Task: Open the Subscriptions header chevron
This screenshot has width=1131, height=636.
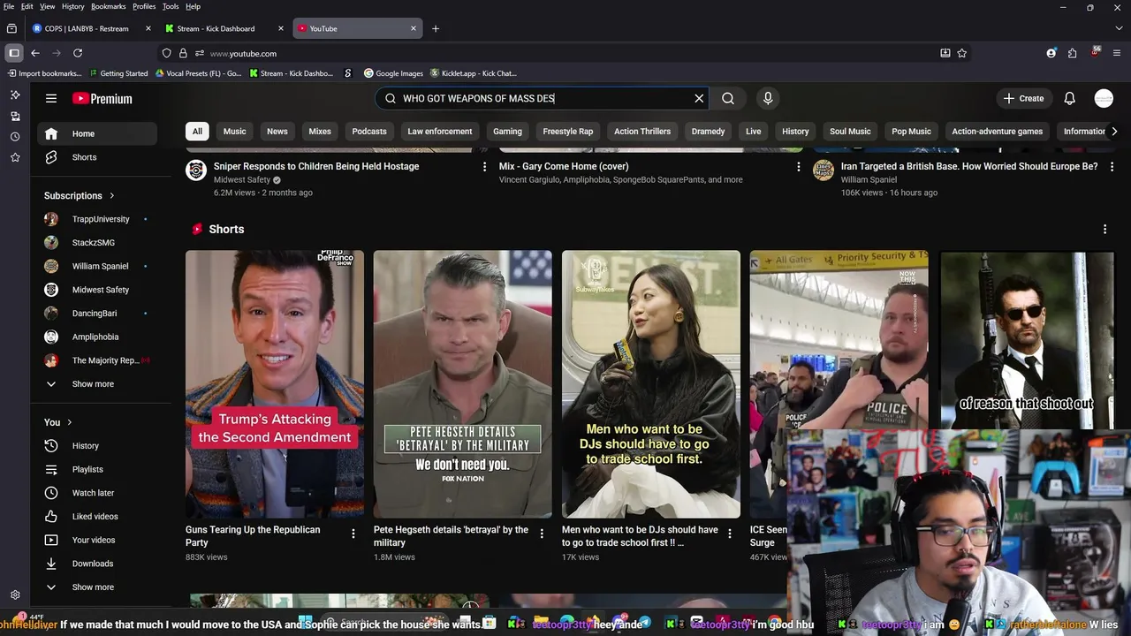Action: [x=111, y=196]
